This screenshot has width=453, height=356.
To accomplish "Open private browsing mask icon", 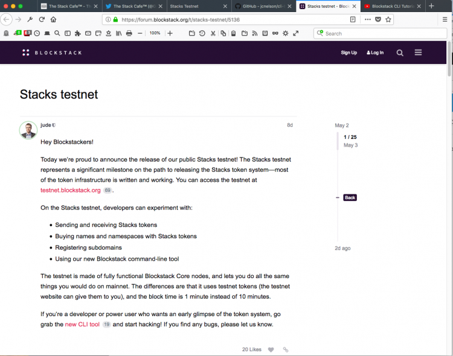I will pos(275,33).
